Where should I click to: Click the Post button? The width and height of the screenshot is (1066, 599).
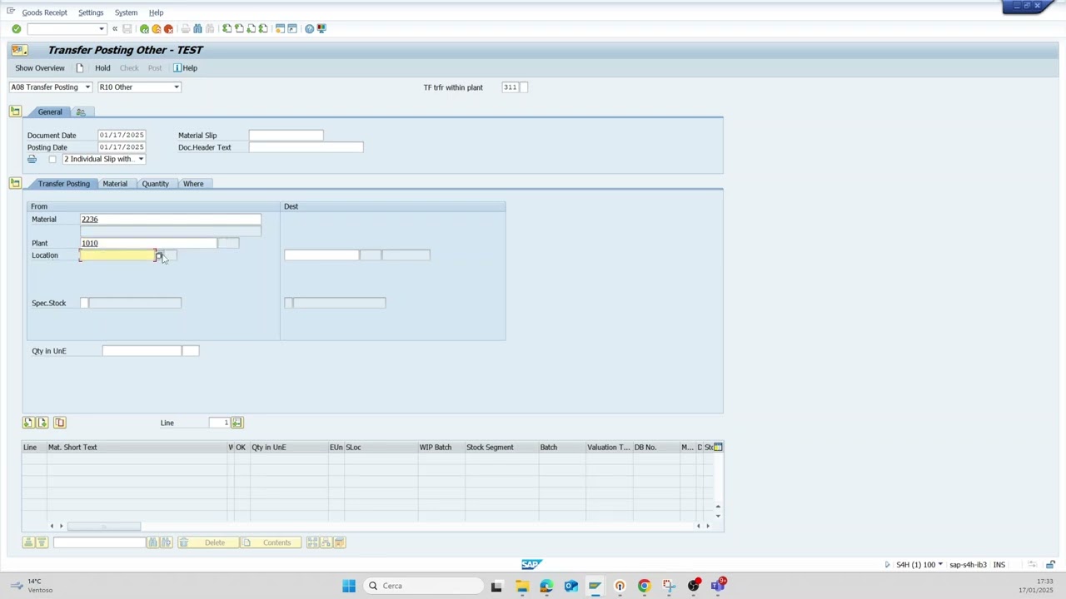[x=155, y=68]
